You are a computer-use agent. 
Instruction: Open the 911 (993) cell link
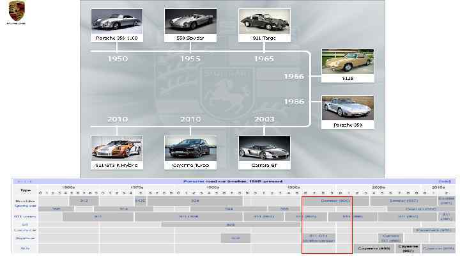click(x=306, y=217)
